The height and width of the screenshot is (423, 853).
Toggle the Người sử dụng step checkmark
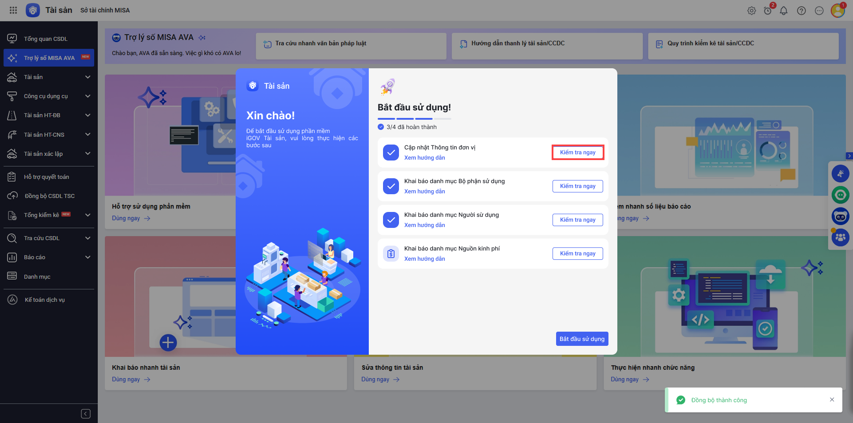(391, 220)
